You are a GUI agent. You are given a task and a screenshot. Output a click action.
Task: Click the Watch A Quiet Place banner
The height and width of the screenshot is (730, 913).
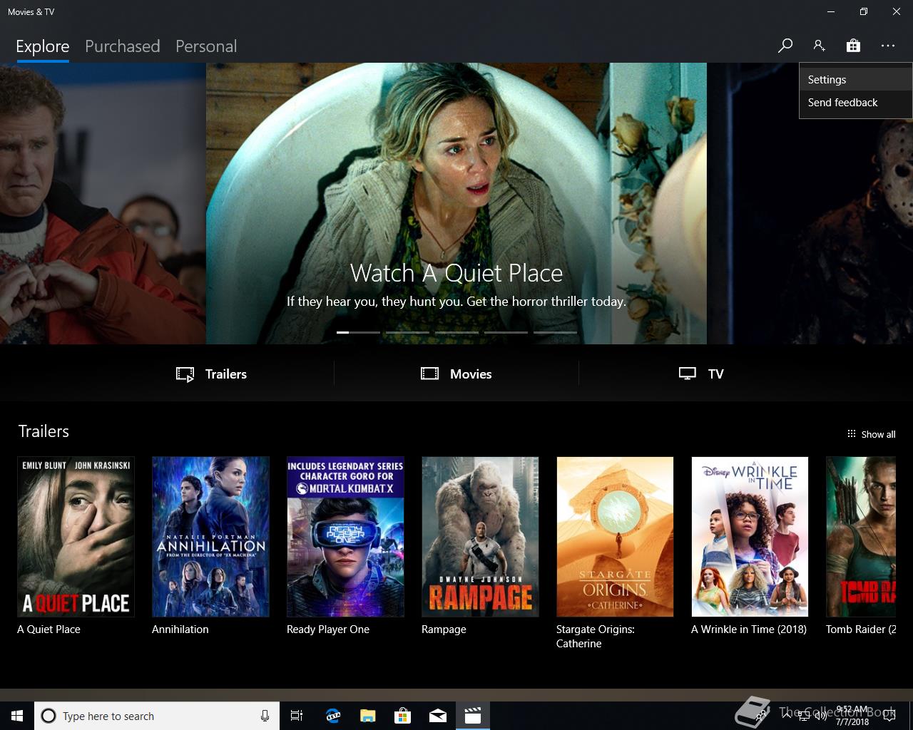coord(456,203)
